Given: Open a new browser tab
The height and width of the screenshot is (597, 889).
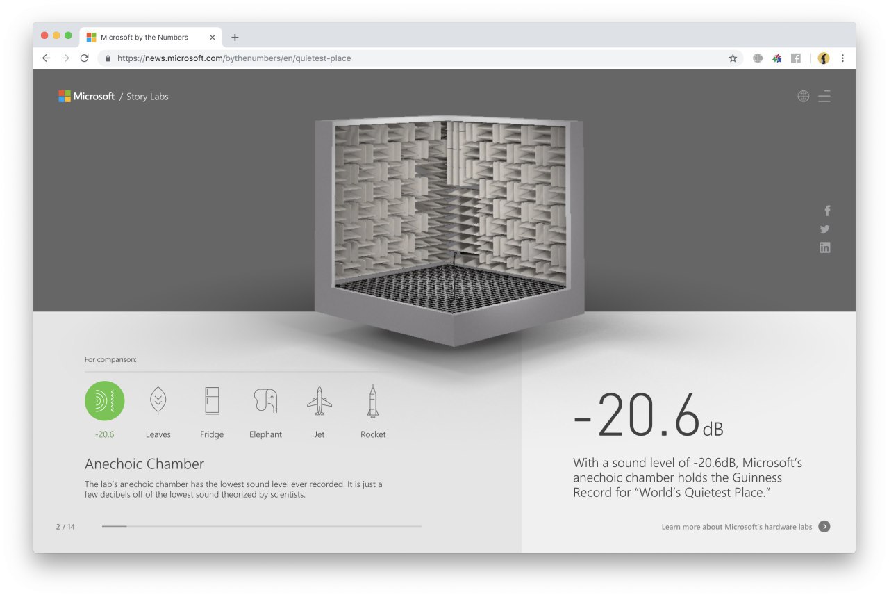Looking at the screenshot, I should [235, 38].
